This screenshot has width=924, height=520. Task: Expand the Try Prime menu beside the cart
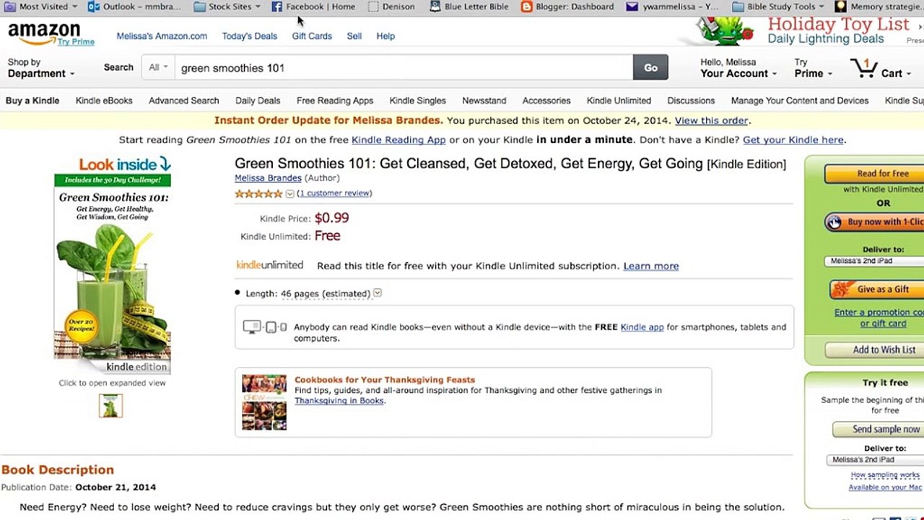pyautogui.click(x=813, y=68)
